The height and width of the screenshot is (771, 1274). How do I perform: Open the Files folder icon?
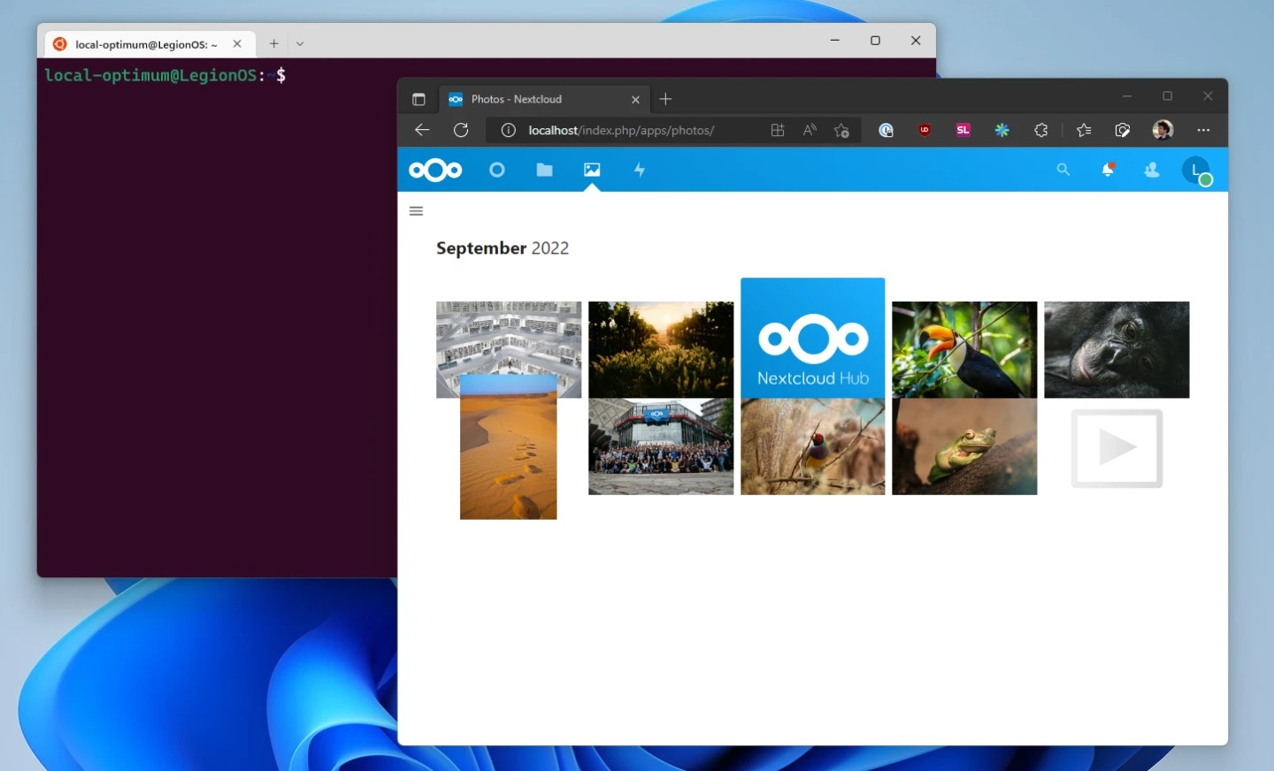(544, 170)
